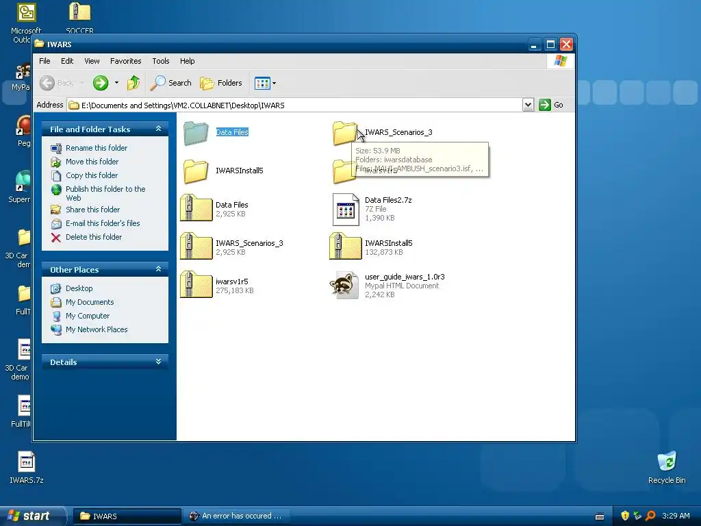
Task: Click the IWARS title bar folder icon
Action: pyautogui.click(x=39, y=44)
